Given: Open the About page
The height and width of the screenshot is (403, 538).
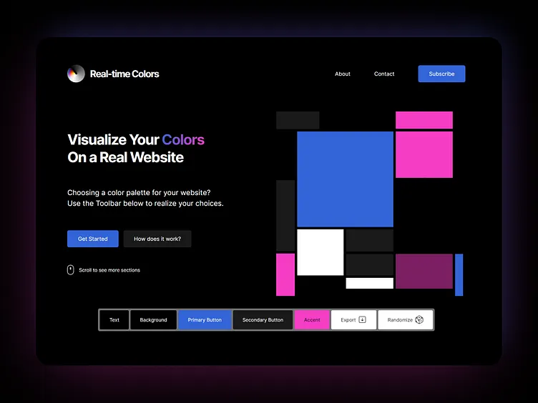Looking at the screenshot, I should (343, 74).
